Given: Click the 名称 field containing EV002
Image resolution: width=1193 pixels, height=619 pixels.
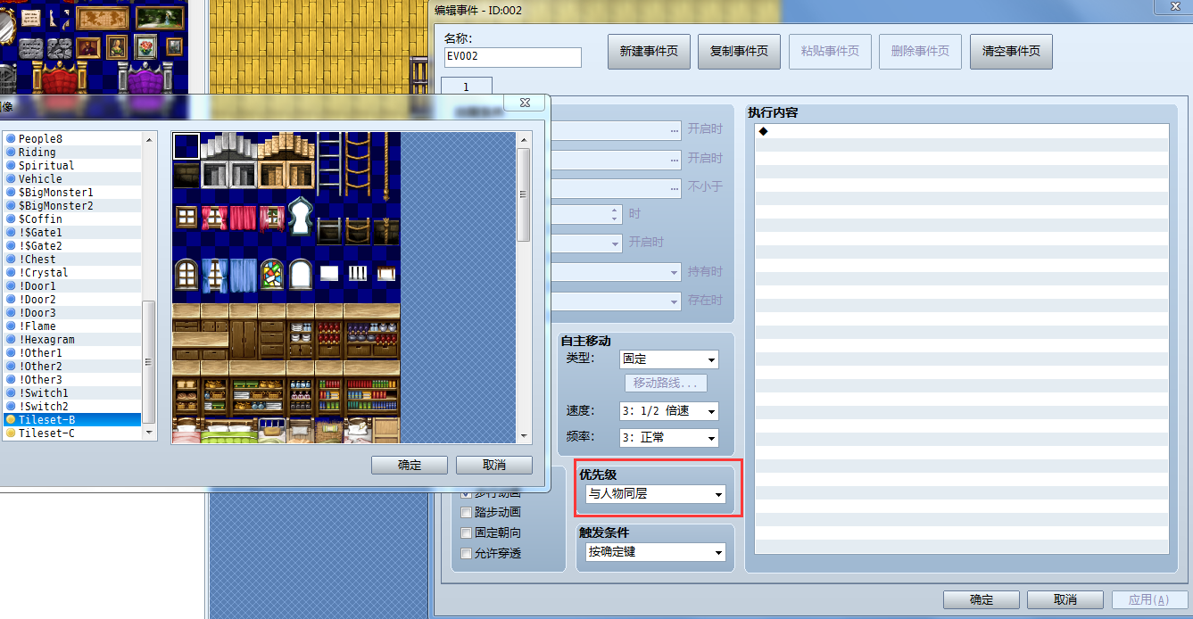Looking at the screenshot, I should [x=513, y=58].
